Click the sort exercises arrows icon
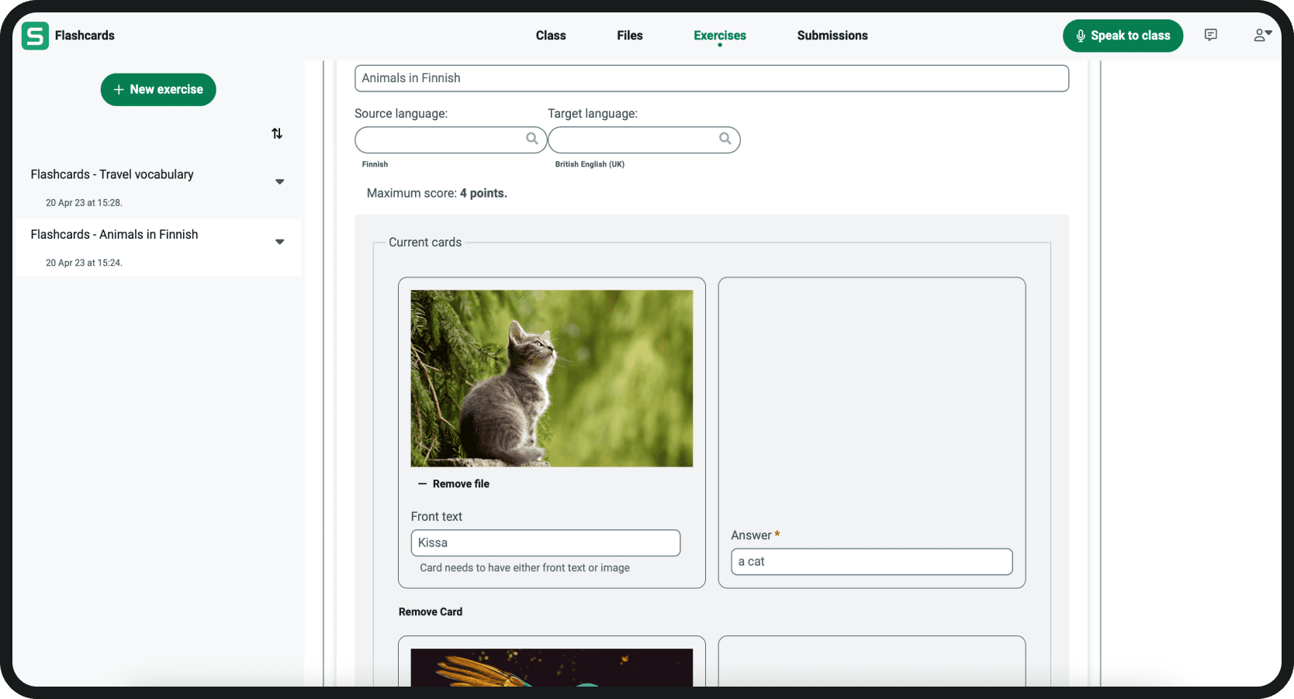This screenshot has height=699, width=1294. 277,134
